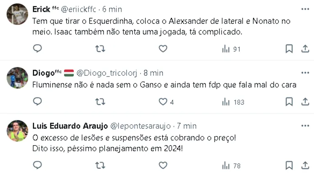Share Diogo's tweet
This screenshot has height=176, width=314.
click(x=305, y=102)
